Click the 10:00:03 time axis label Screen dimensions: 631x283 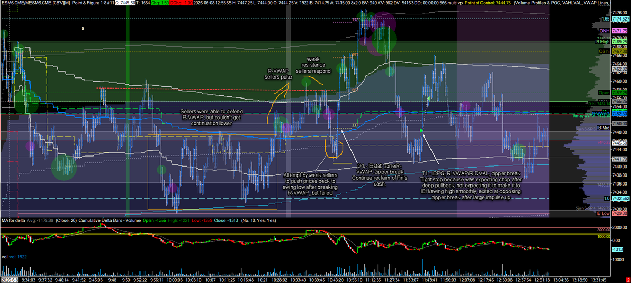pos(174,280)
